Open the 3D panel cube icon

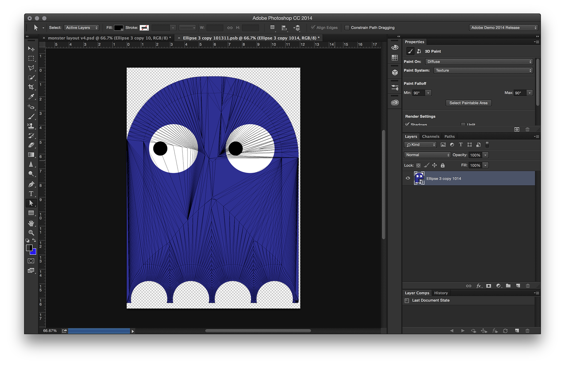[395, 72]
